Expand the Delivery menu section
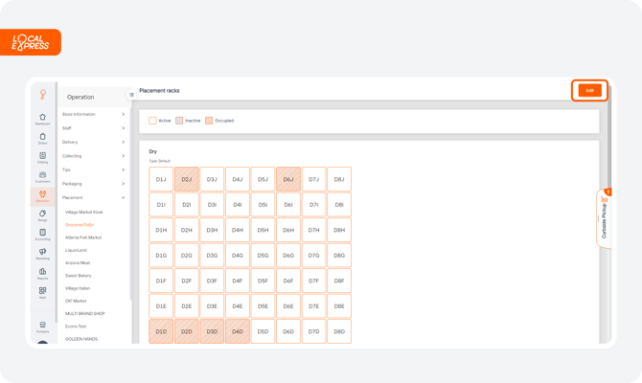 (93, 142)
